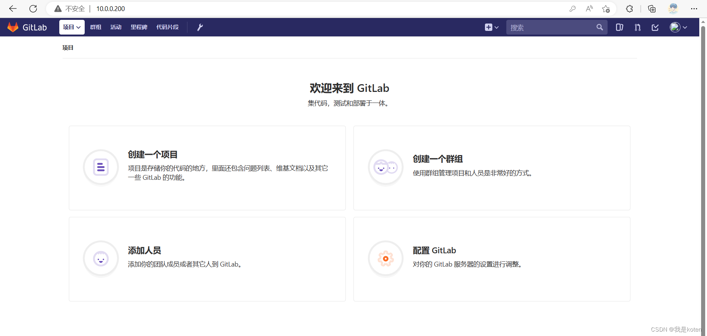Open the issues icon in navbar
Viewport: 707px width, 336px height.
coord(619,27)
